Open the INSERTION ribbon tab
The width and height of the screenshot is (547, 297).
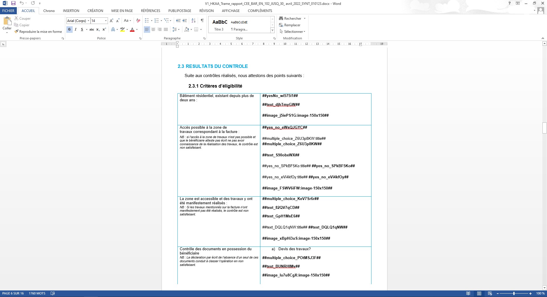coord(71,11)
